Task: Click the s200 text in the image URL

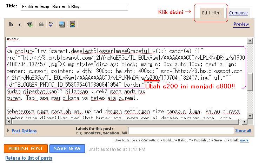Action: [x=152, y=78]
